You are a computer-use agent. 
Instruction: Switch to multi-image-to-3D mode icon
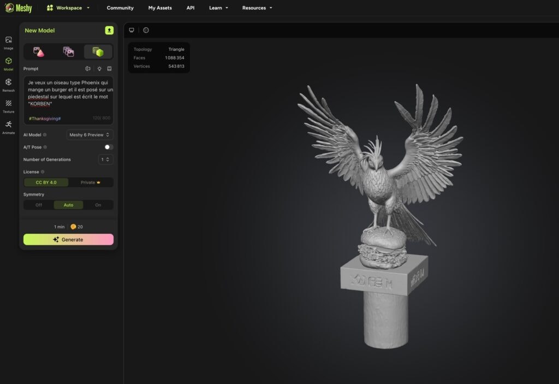point(68,52)
